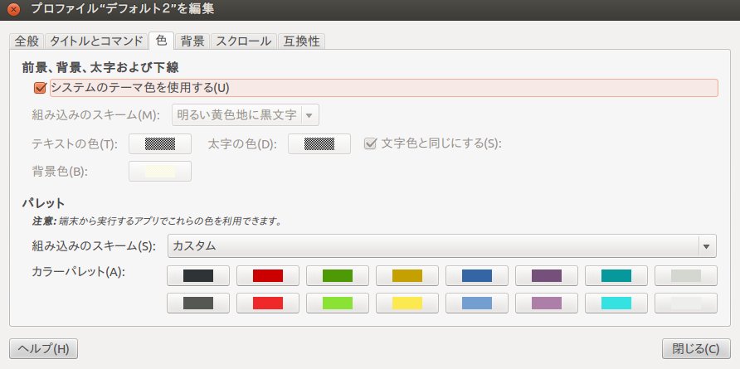Choose the dark green palette swatch
The image size is (740, 369).
[x=338, y=275]
